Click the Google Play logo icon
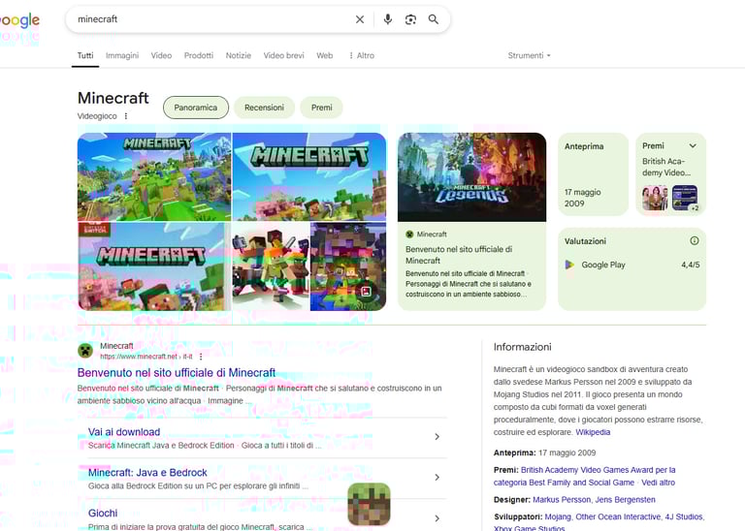The width and height of the screenshot is (745, 531). tap(569, 265)
